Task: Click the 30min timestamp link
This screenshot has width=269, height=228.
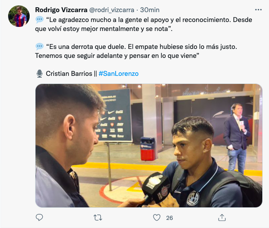Action: 150,10
